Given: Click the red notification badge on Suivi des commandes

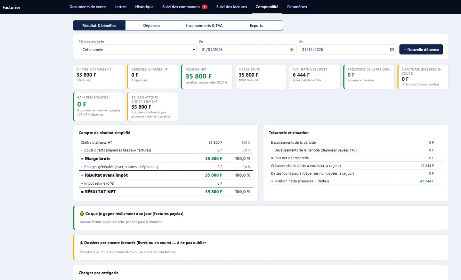Looking at the screenshot, I should coord(205,7).
